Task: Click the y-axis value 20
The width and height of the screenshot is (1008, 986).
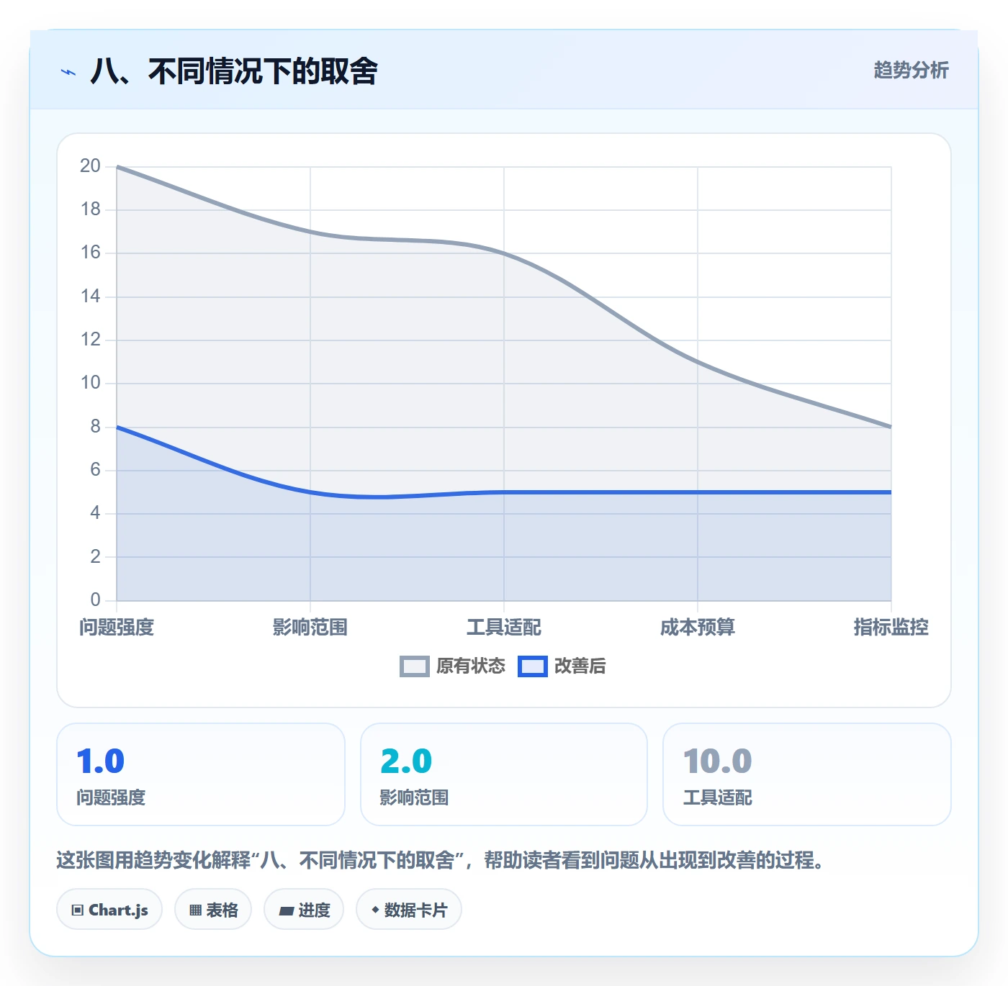Action: (x=90, y=166)
